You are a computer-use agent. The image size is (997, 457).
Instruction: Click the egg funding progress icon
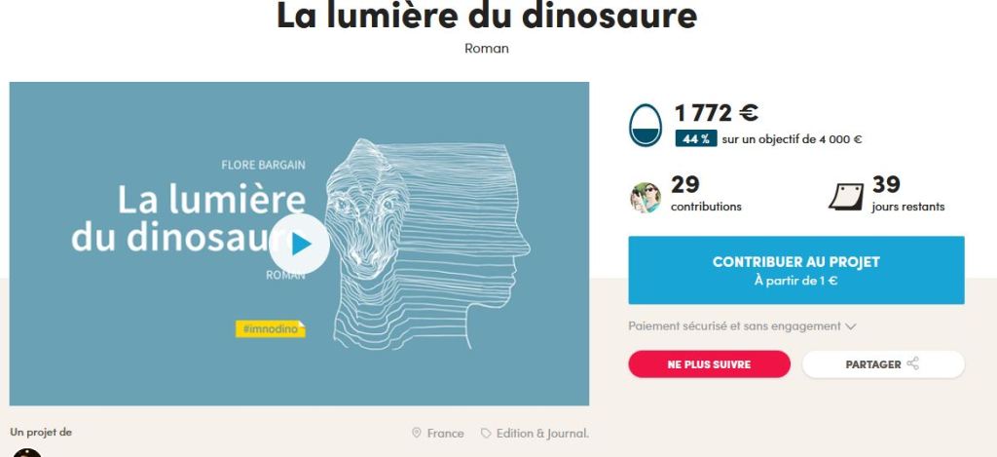click(x=646, y=126)
